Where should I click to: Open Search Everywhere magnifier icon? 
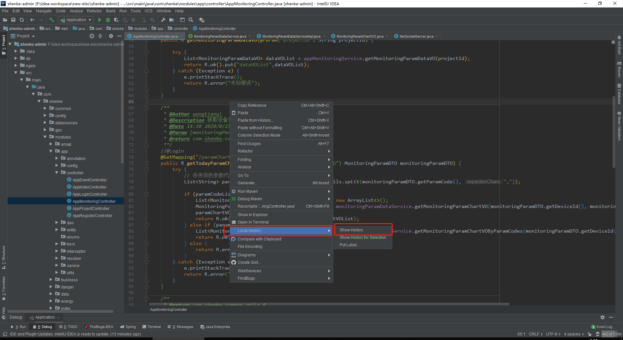[191, 20]
